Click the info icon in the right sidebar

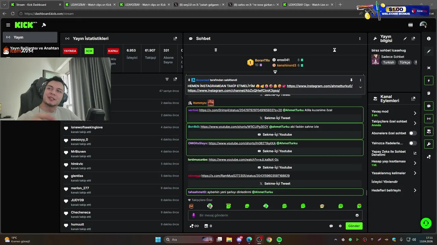click(x=429, y=38)
